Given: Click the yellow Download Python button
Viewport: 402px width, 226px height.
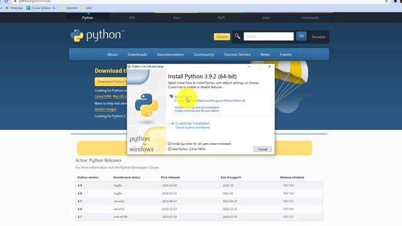Looking at the screenshot, I should click(111, 82).
